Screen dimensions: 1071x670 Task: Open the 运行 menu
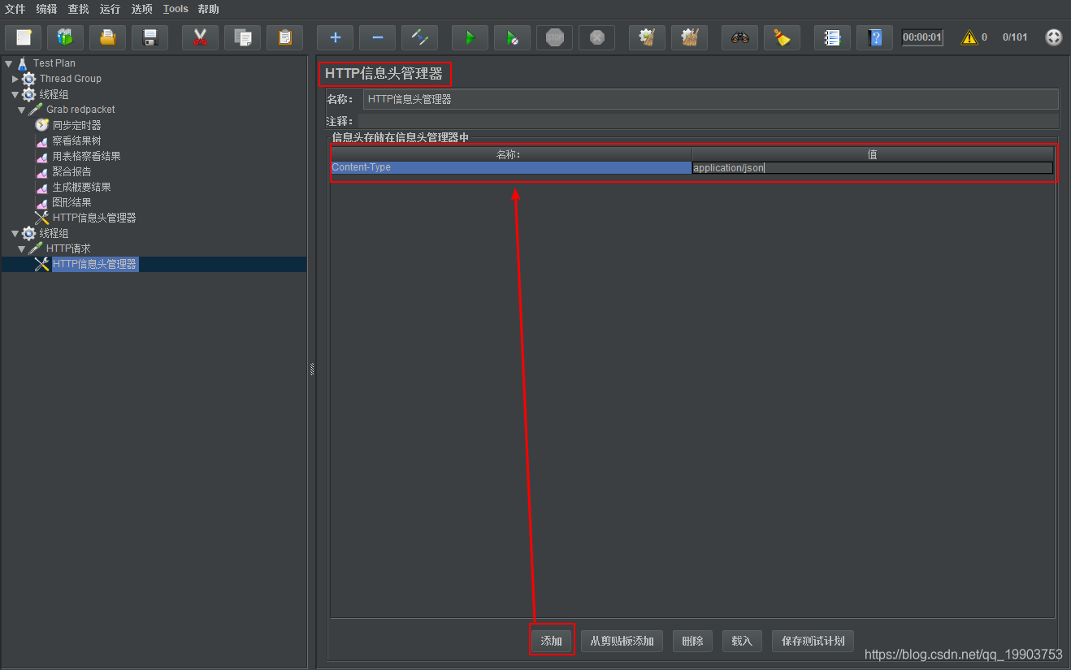pyautogui.click(x=110, y=9)
